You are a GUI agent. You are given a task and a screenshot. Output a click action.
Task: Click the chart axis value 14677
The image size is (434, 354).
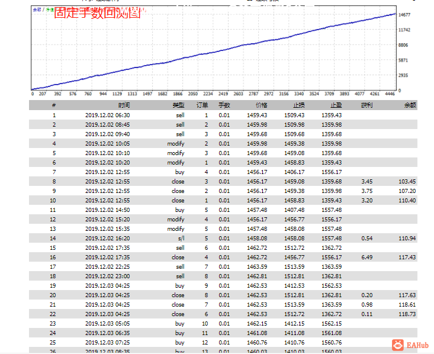pos(404,15)
